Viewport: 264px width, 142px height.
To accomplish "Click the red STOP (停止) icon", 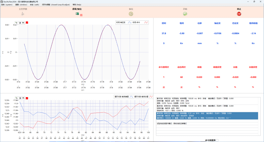I will pyautogui.click(x=239, y=14).
